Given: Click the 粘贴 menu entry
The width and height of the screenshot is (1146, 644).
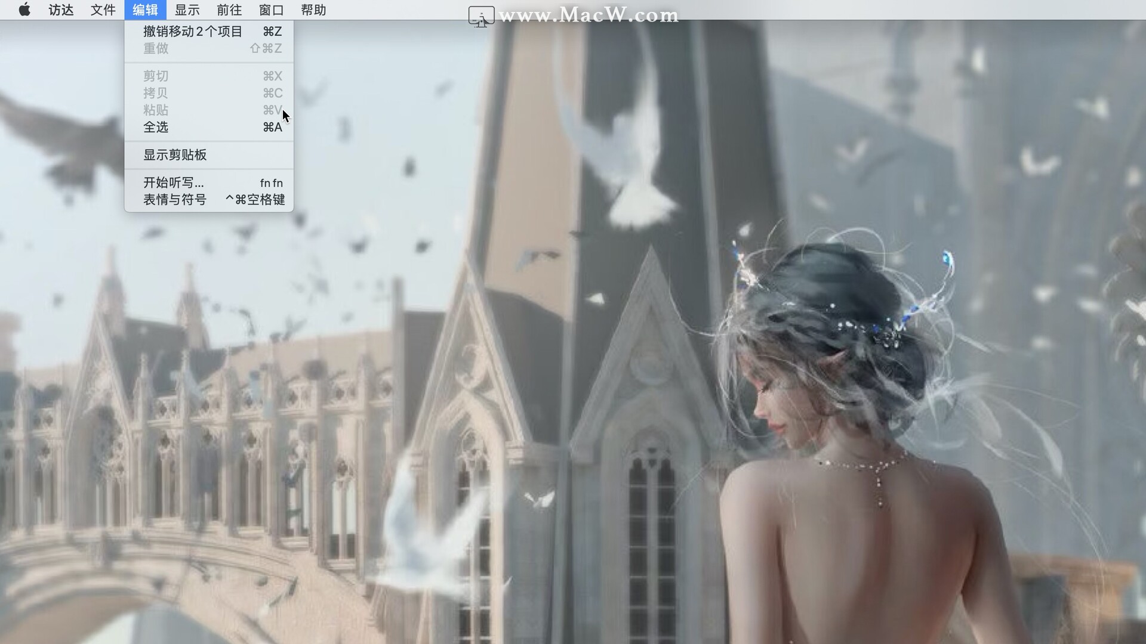Looking at the screenshot, I should click(156, 110).
